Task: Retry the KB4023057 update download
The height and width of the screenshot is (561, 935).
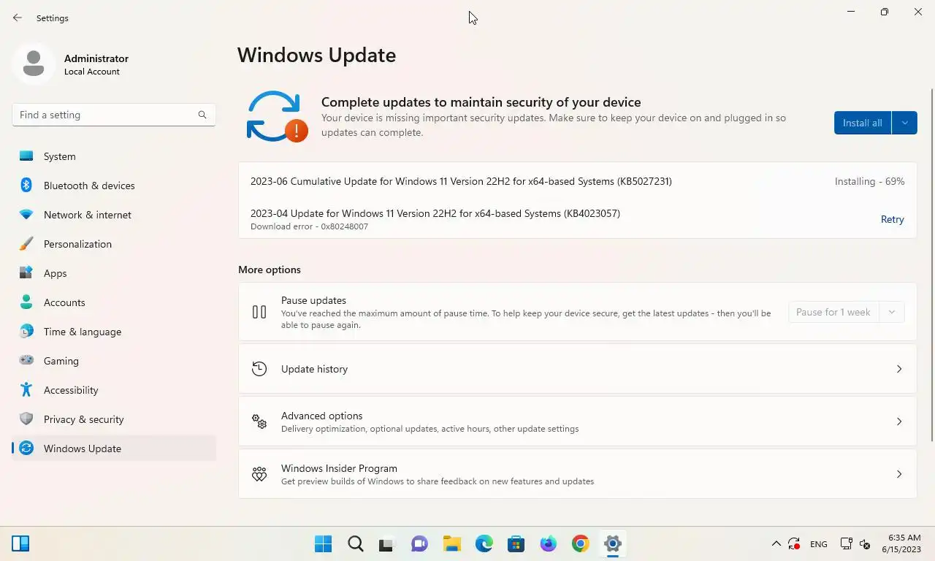Action: [892, 219]
